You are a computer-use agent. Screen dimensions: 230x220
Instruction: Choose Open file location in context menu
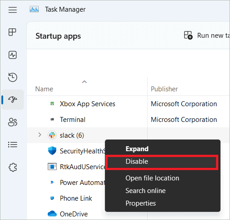152,178
